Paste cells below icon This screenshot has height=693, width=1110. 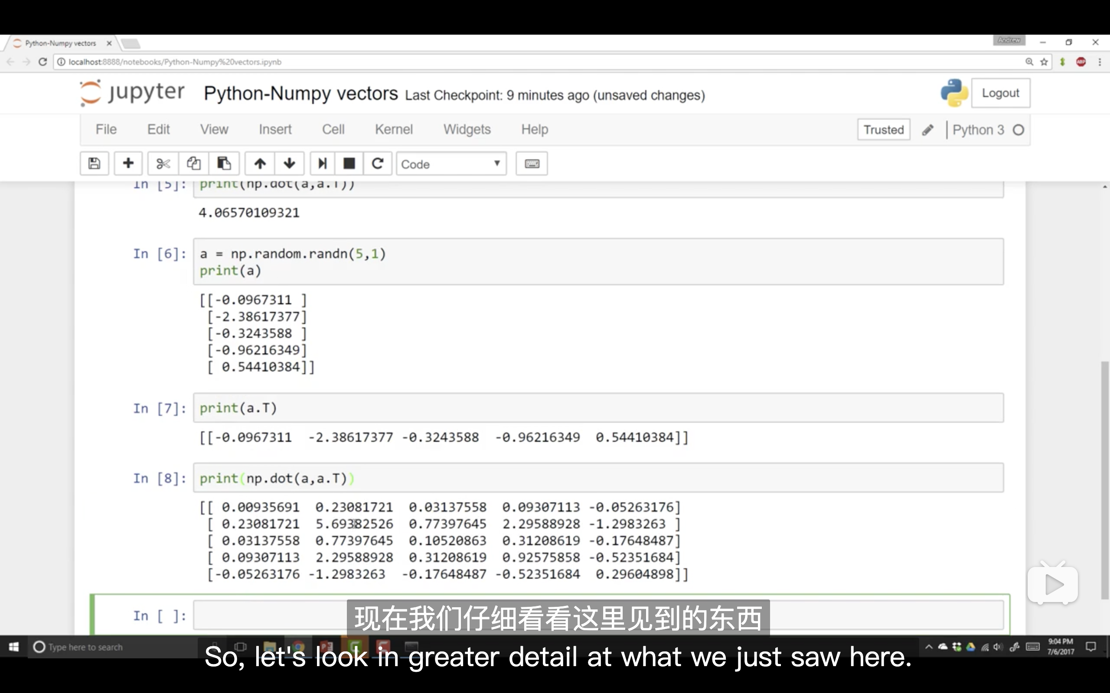point(224,164)
